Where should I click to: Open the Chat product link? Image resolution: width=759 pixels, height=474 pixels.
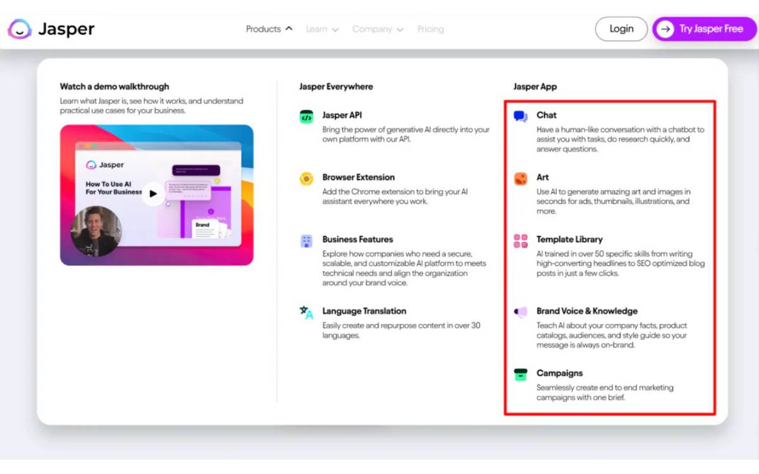click(546, 115)
